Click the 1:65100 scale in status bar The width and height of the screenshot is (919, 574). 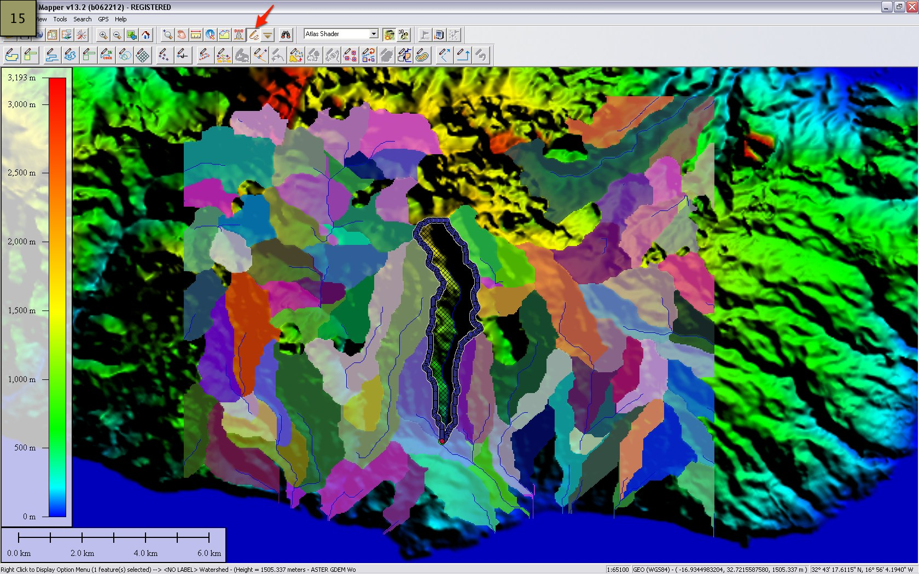click(x=618, y=570)
